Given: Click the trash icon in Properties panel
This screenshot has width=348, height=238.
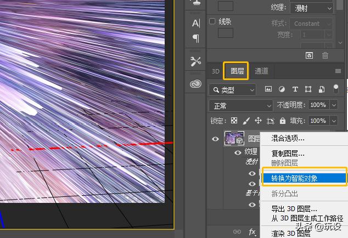Looking at the screenshot, I should [x=325, y=55].
